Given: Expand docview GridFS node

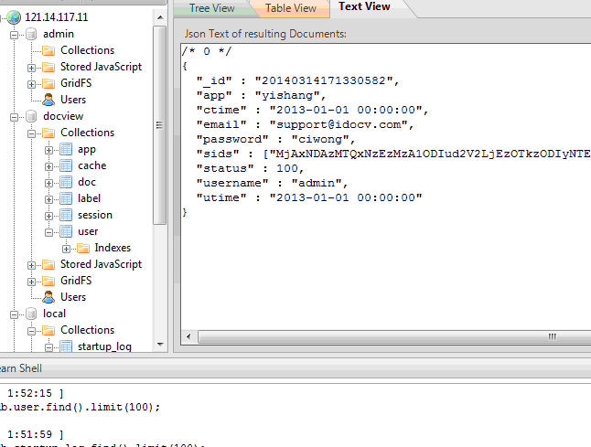Looking at the screenshot, I should tap(32, 282).
